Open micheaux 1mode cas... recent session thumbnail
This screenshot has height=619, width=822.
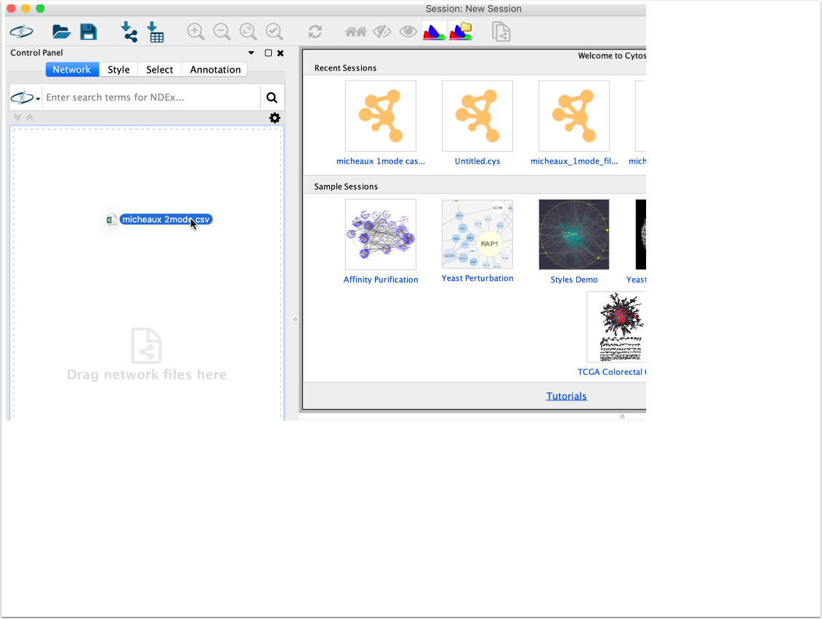pyautogui.click(x=381, y=116)
